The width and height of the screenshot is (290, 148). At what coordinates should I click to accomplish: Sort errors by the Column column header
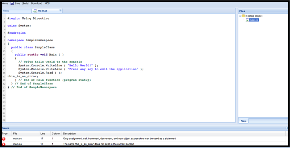56,134
